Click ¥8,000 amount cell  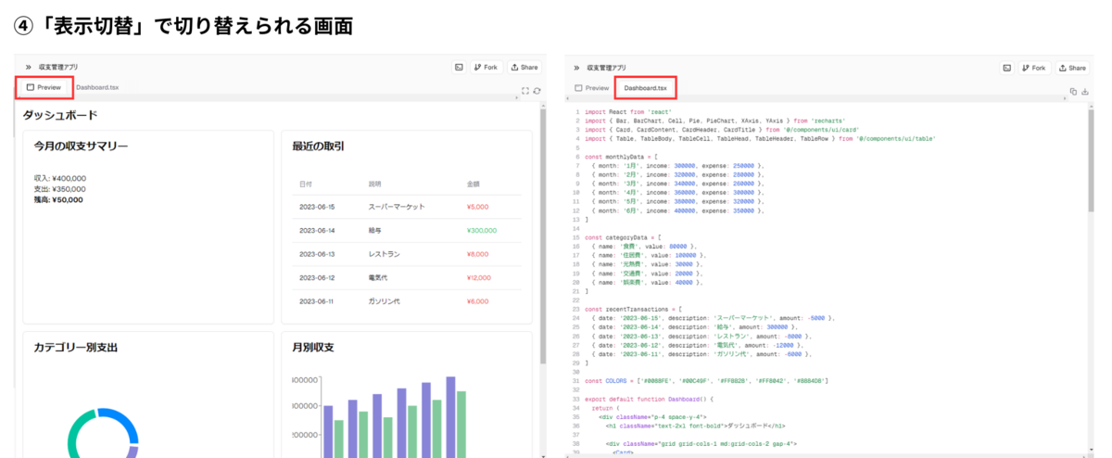click(x=477, y=254)
